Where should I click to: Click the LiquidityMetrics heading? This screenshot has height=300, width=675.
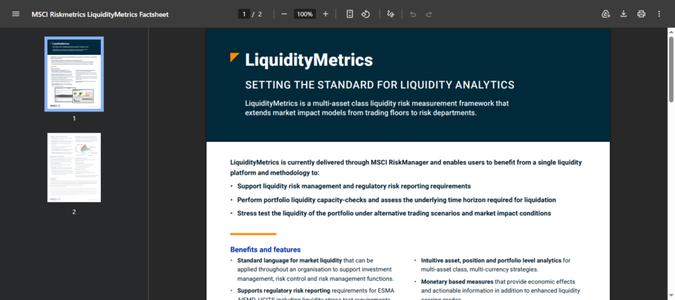(x=308, y=60)
